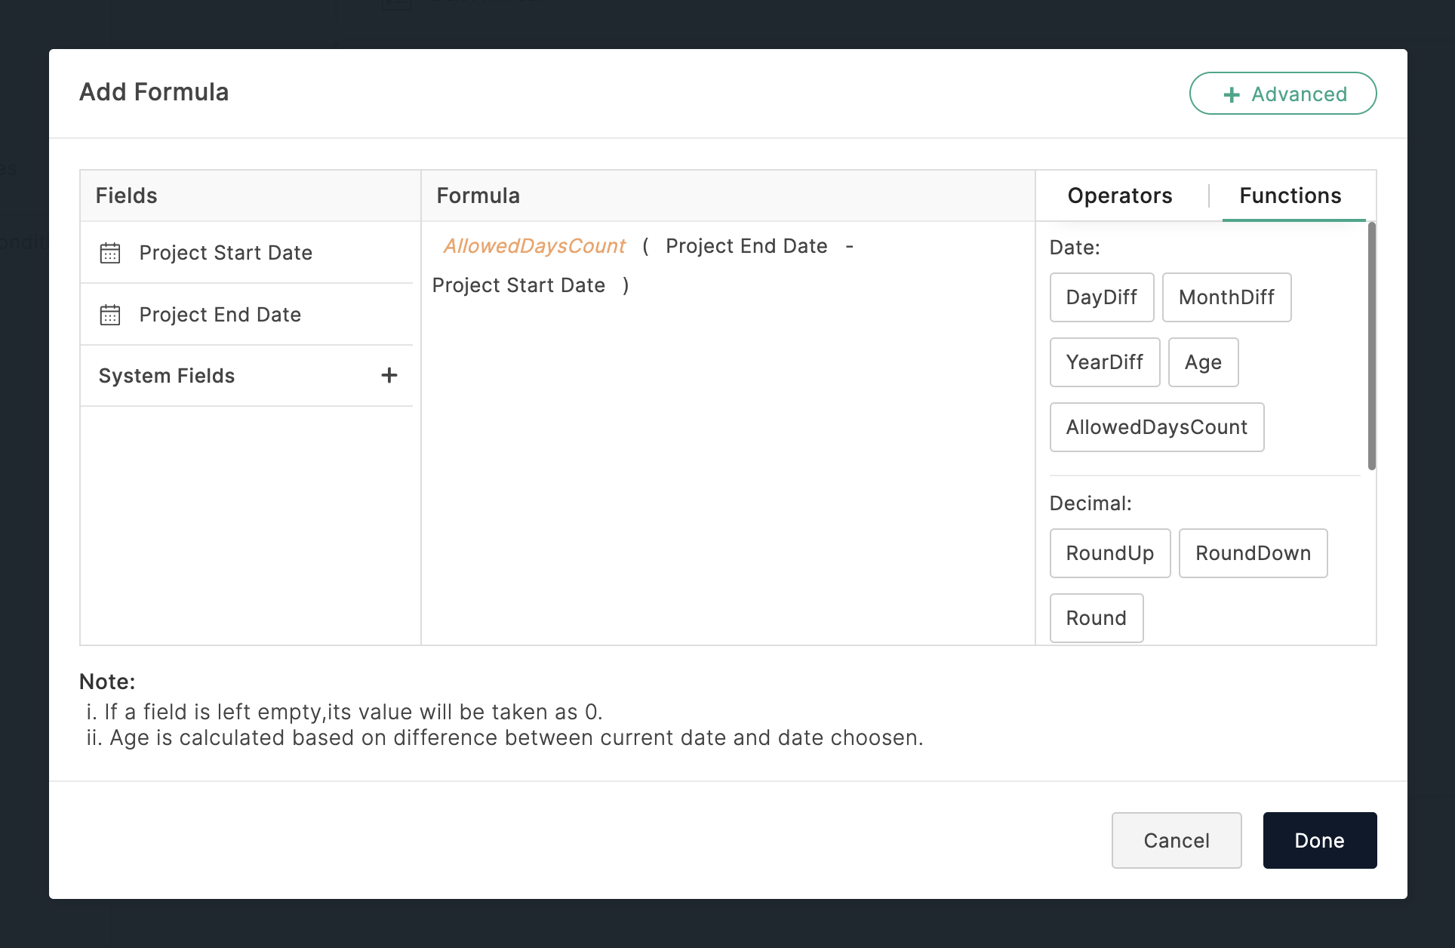This screenshot has height=948, width=1455.
Task: Select the Functions tab
Action: tap(1290, 195)
